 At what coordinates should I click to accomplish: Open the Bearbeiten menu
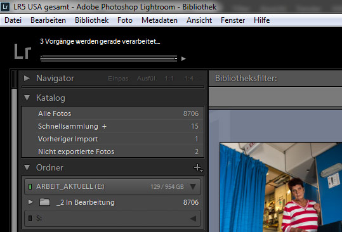(48, 20)
